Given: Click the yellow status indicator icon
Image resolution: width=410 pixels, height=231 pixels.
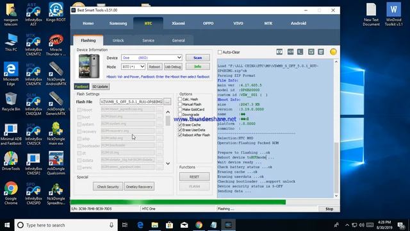Looking at the screenshot, I should [x=333, y=52].
